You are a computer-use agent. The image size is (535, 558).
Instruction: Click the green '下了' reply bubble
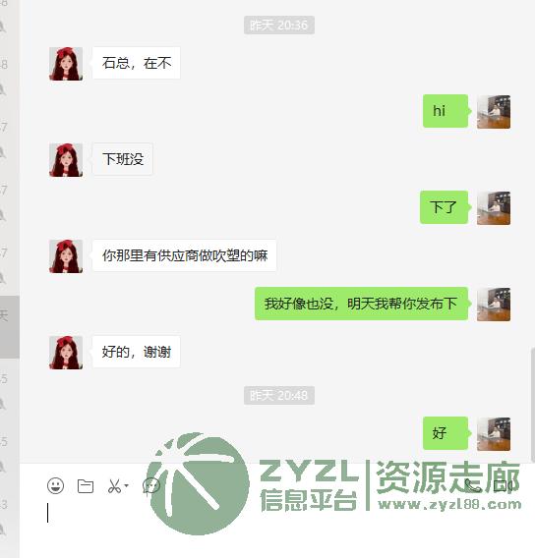[444, 207]
